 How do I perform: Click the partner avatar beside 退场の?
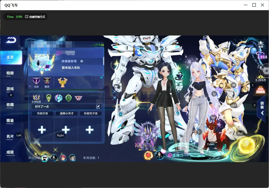tap(159, 155)
